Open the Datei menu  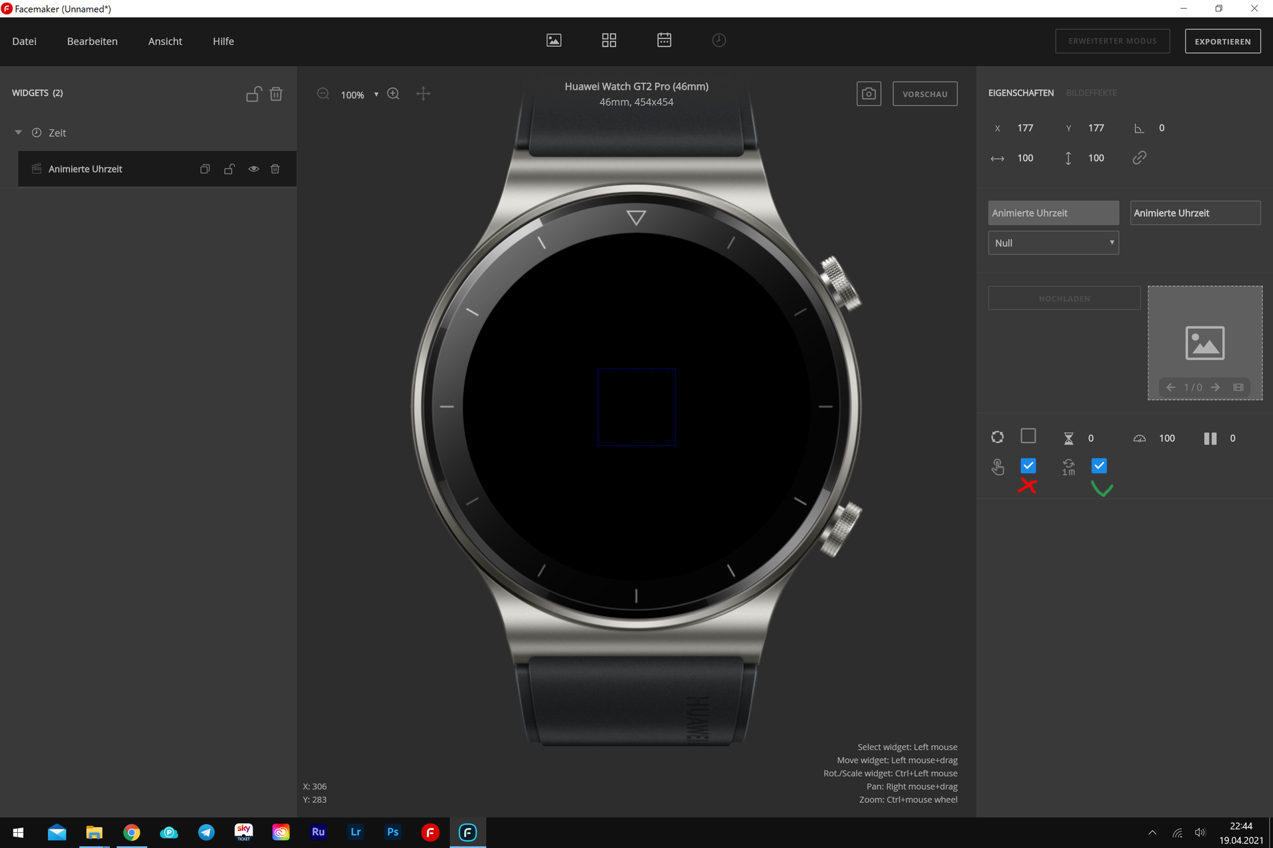tap(25, 41)
